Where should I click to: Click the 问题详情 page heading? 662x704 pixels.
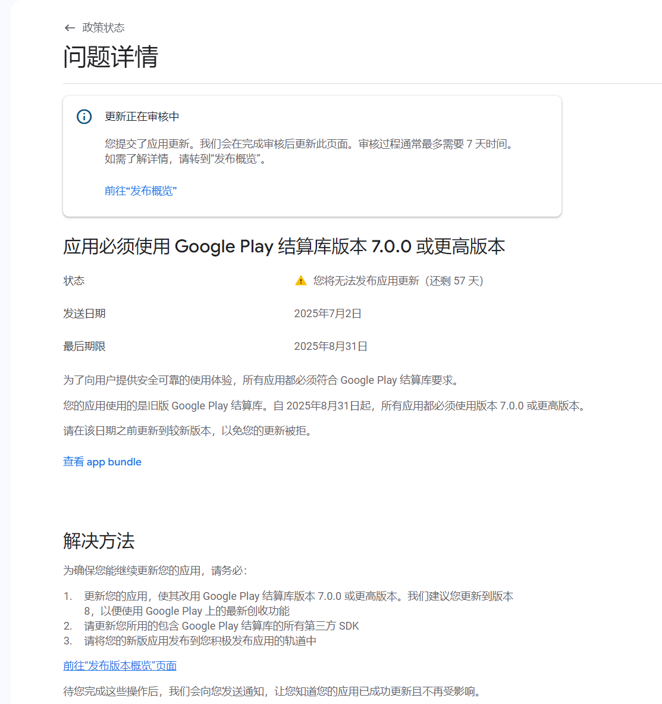(x=111, y=57)
